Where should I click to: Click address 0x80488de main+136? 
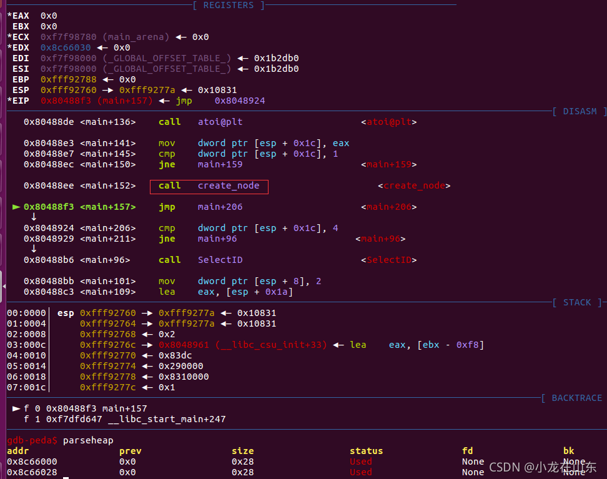(80, 122)
